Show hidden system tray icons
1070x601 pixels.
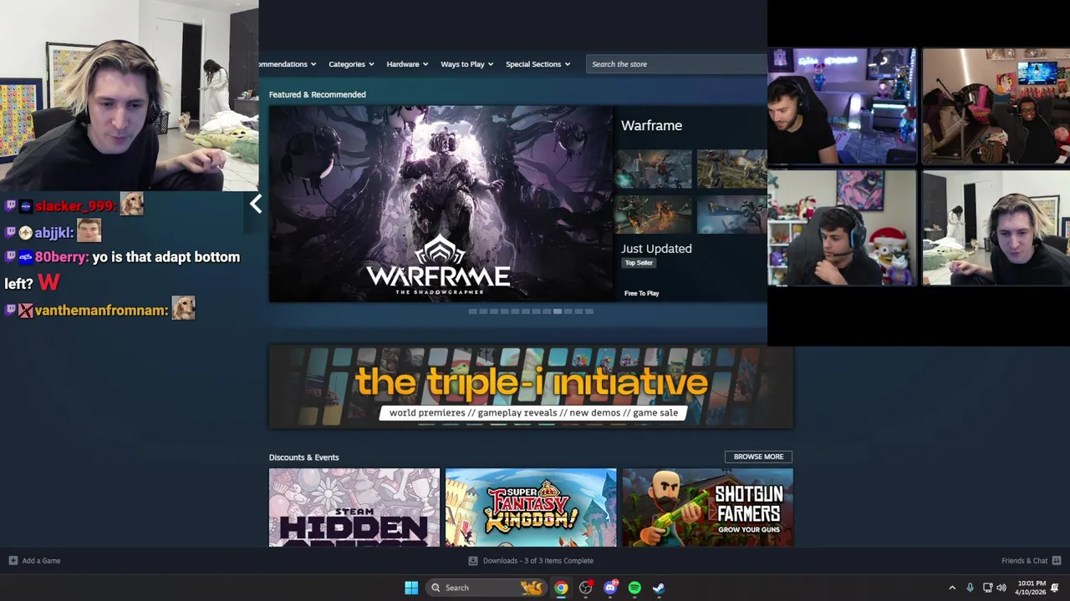952,588
